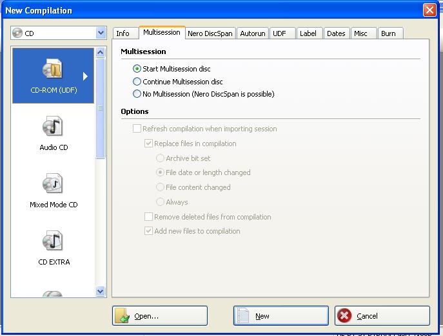Open the CD media type dropdown
This screenshot has height=336, width=443.
101,33
